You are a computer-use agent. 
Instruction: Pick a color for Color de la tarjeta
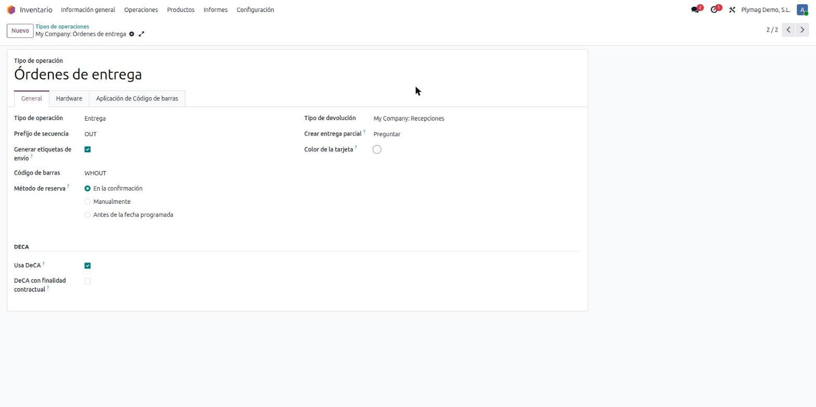(x=377, y=150)
